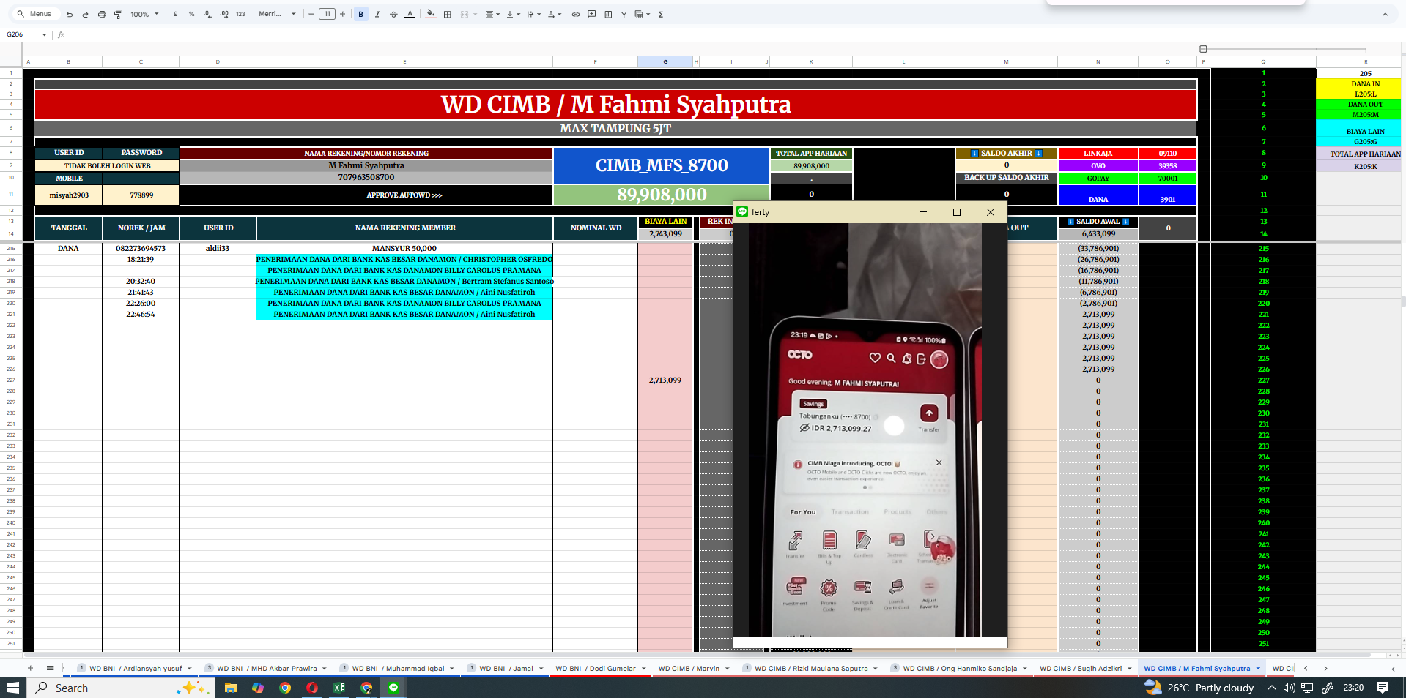1406x698 pixels.
Task: Open the cell Borders tool
Action: (x=447, y=14)
